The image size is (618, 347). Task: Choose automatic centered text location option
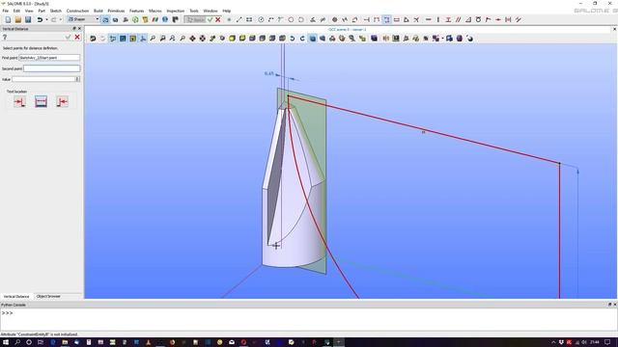coord(41,102)
